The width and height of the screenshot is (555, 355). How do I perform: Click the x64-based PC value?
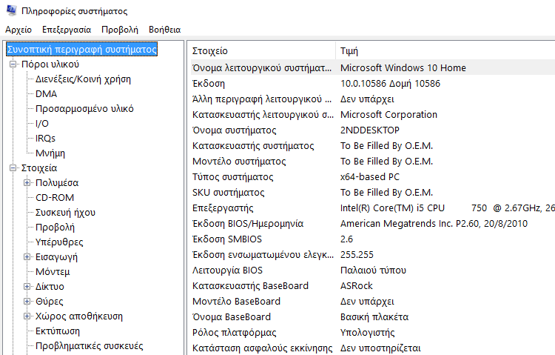click(370, 176)
